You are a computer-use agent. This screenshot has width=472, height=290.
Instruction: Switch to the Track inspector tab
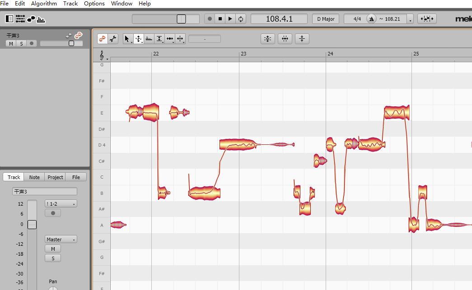tap(14, 177)
